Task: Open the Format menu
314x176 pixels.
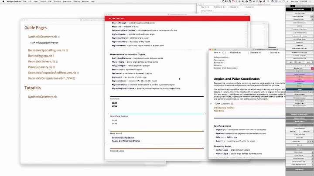Action: 43,1
